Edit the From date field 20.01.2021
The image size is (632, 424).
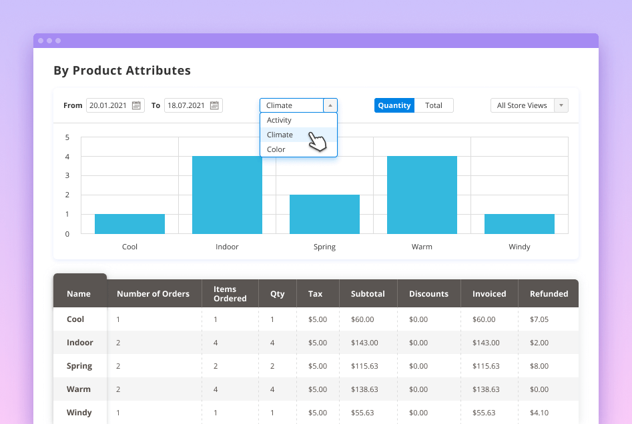(x=109, y=105)
